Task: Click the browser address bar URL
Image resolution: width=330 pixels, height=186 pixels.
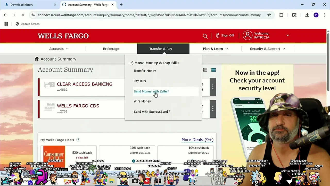Action: click(x=149, y=15)
